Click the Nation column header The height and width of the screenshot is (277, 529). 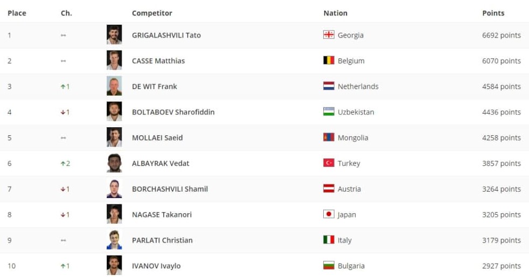[x=335, y=13]
